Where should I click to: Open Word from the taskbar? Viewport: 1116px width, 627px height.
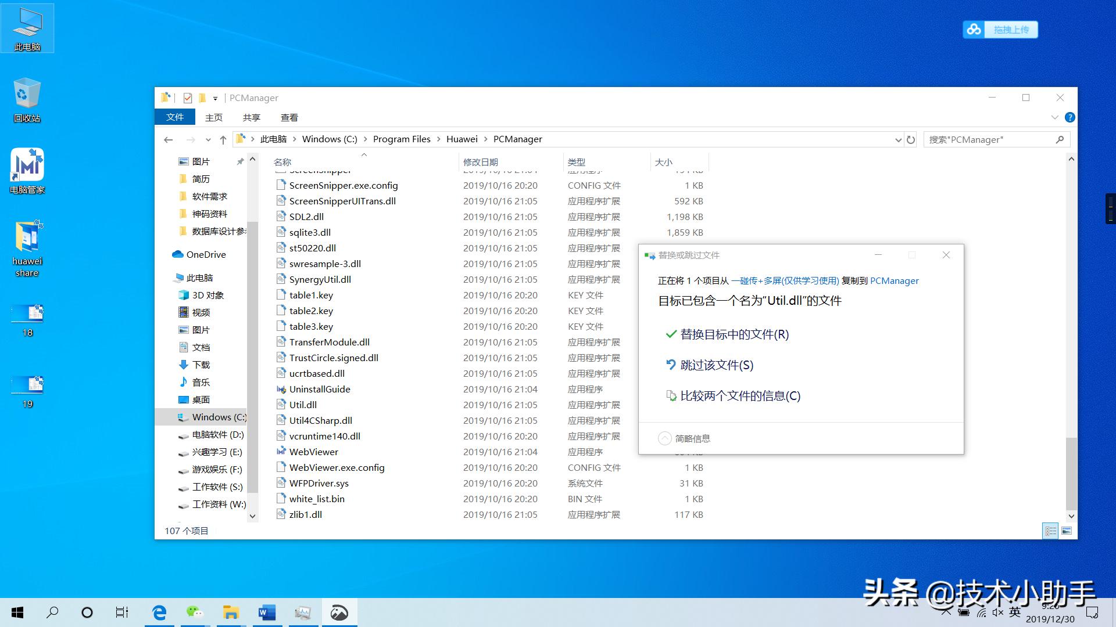tap(267, 612)
